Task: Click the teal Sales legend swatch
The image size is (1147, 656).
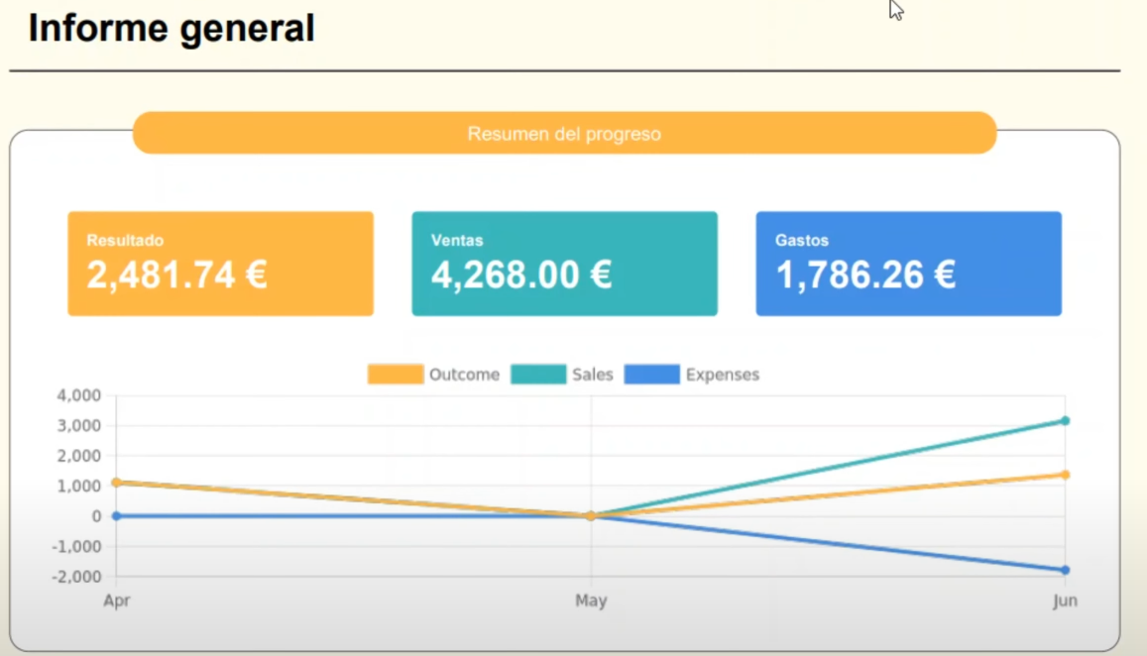Action: pyautogui.click(x=537, y=375)
